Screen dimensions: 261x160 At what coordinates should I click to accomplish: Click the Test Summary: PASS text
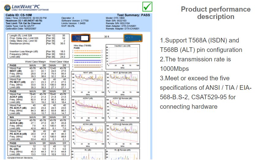coord(133,15)
